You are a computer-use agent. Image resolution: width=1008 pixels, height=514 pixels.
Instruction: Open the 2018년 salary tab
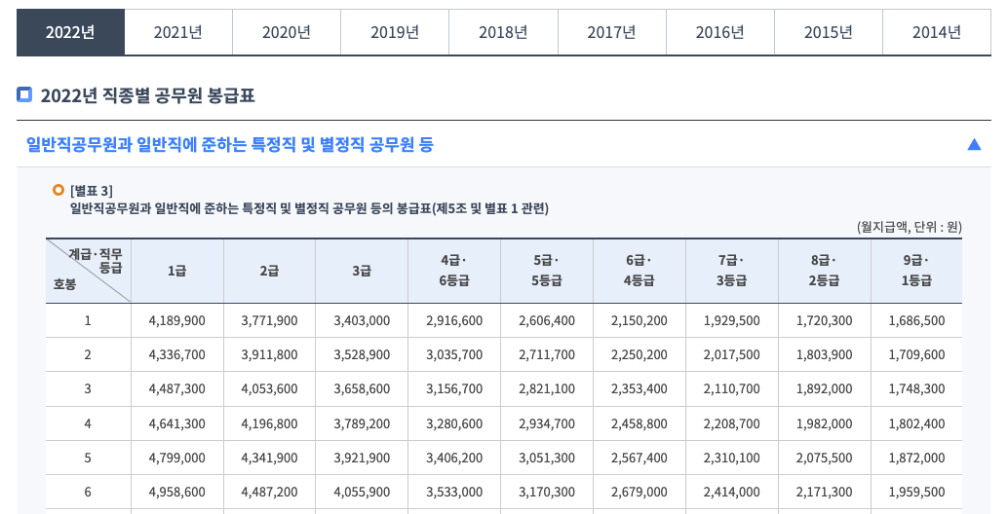pyautogui.click(x=503, y=32)
